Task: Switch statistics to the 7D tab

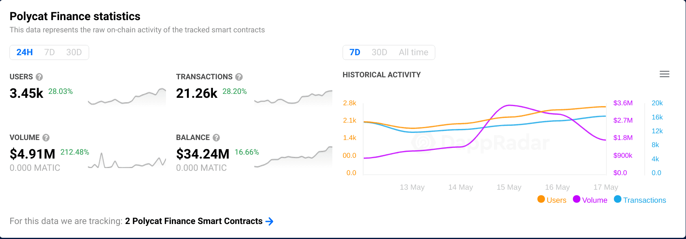Action: tap(50, 52)
